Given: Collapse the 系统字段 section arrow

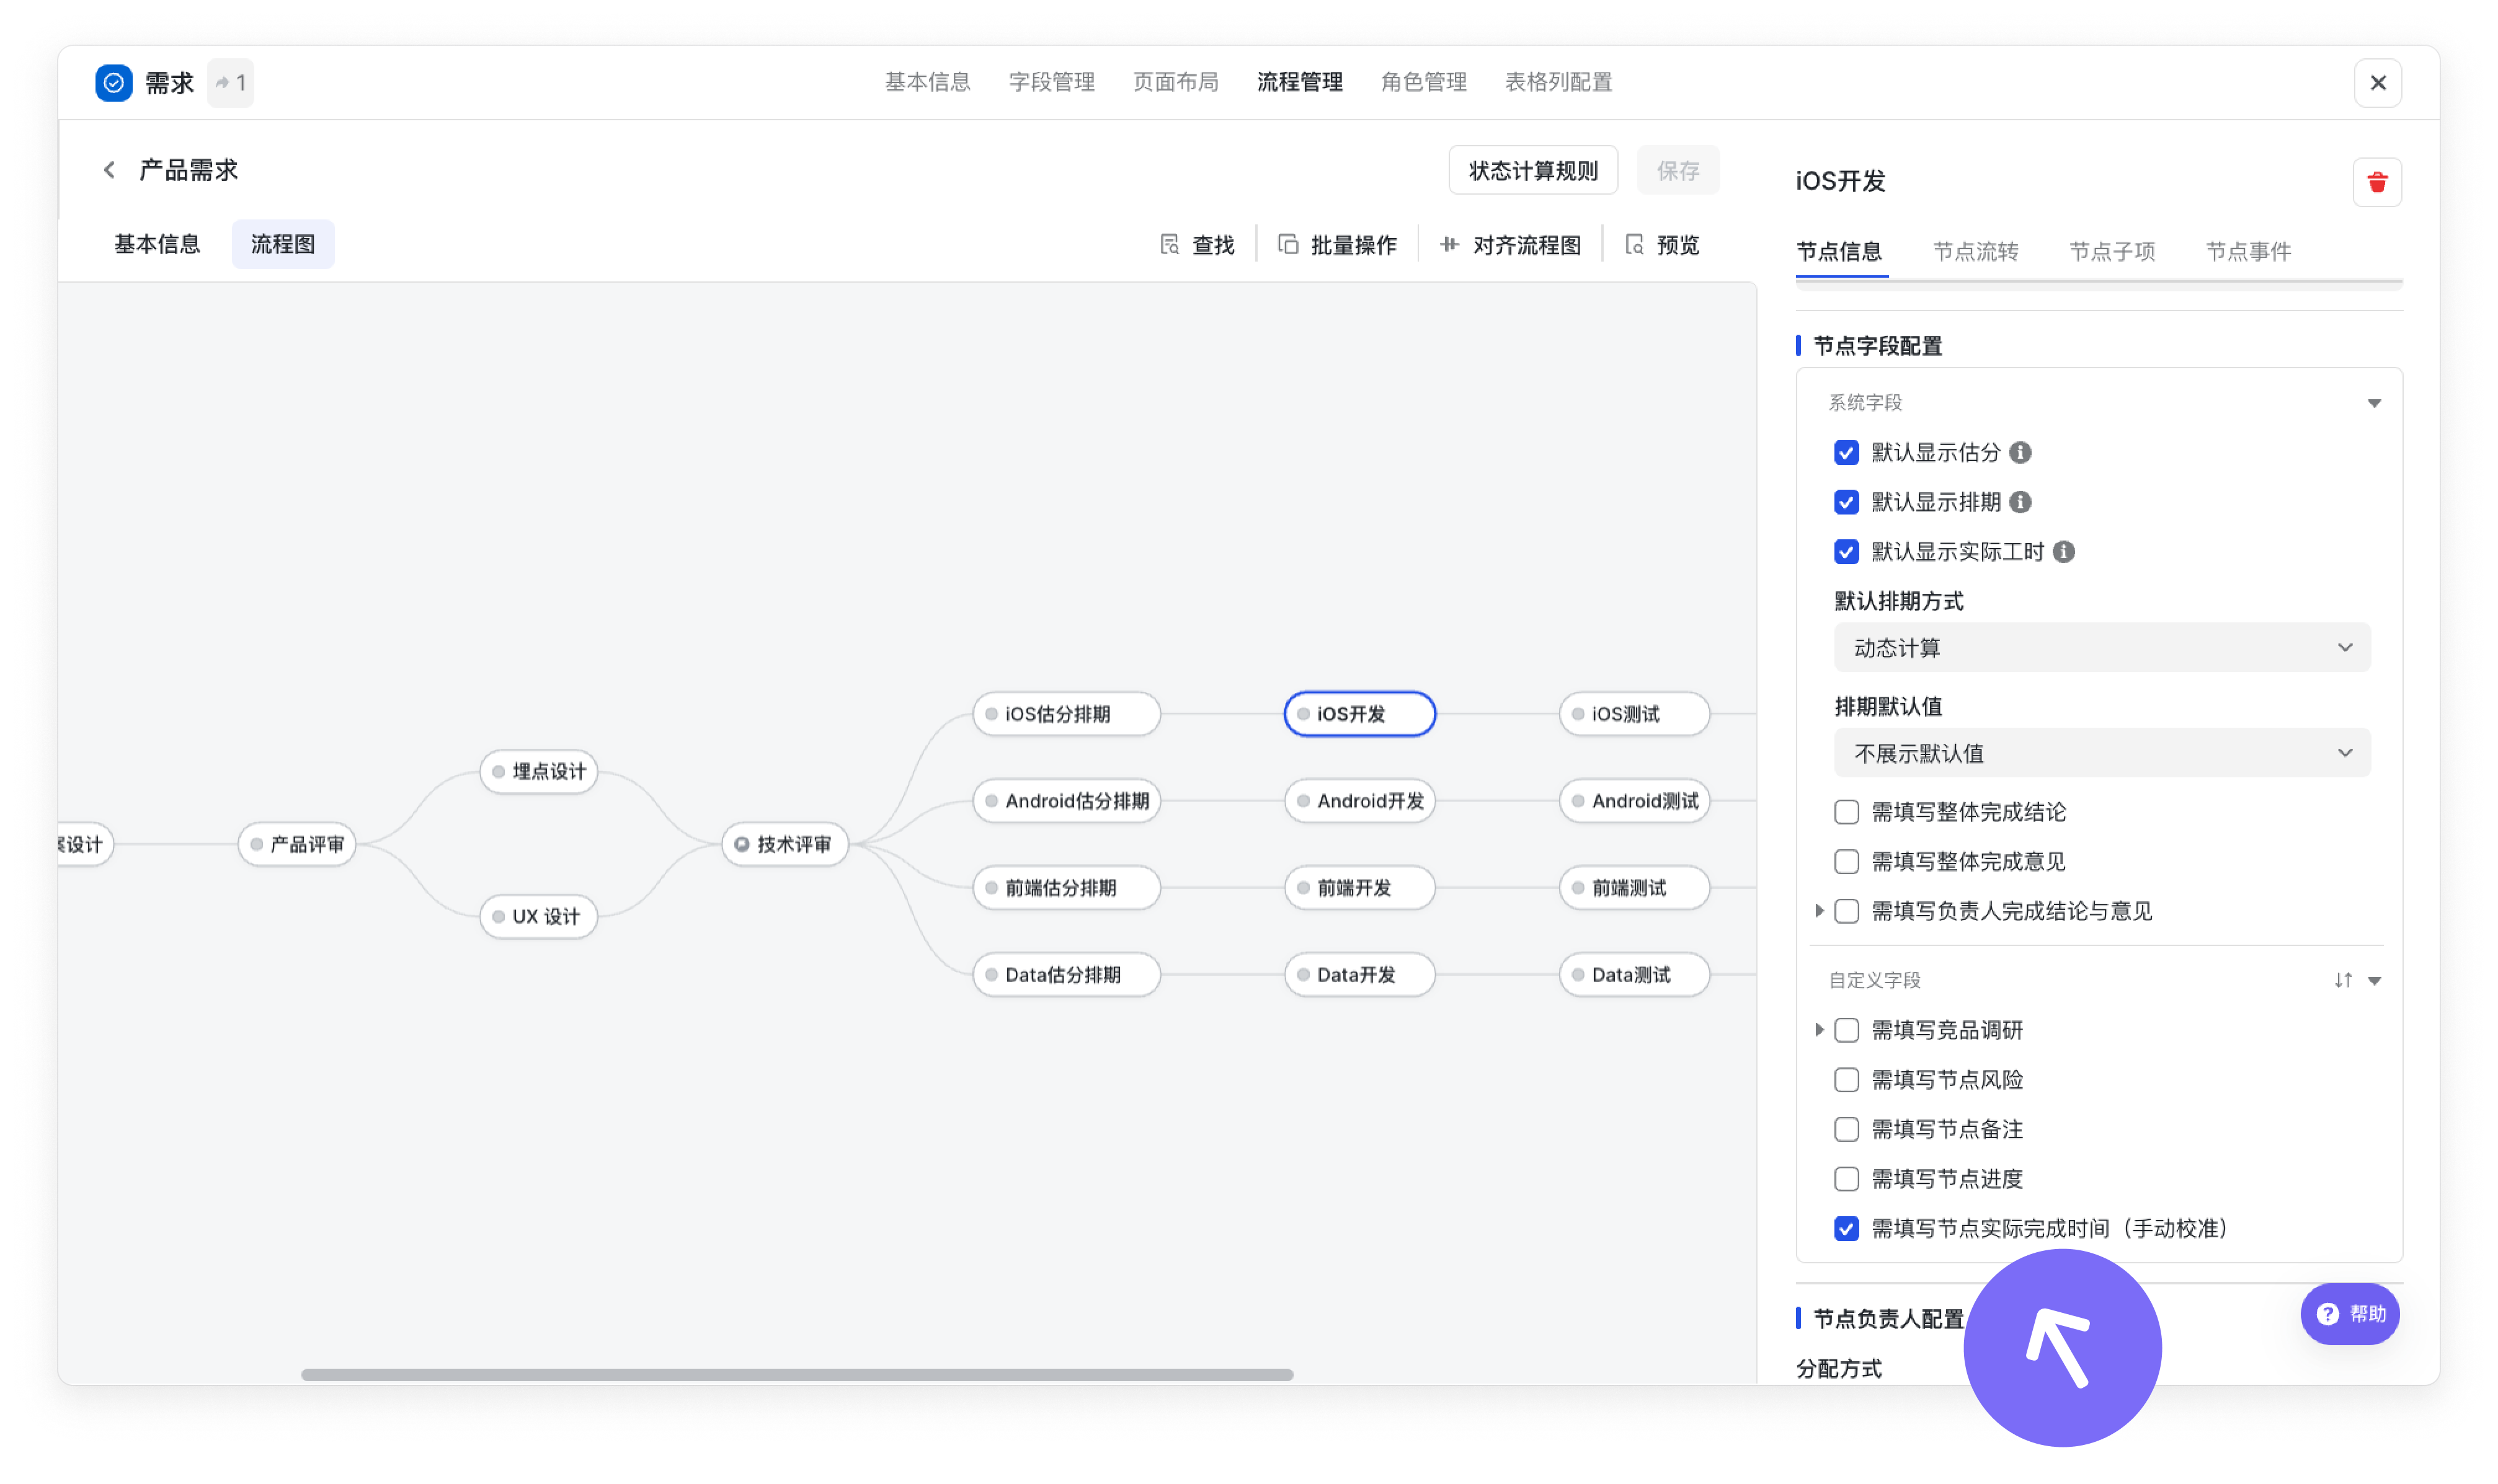Looking at the screenshot, I should (2373, 403).
